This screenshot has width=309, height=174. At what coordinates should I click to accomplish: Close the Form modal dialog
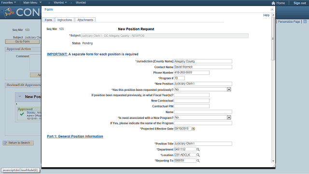pyautogui.click(x=272, y=10)
